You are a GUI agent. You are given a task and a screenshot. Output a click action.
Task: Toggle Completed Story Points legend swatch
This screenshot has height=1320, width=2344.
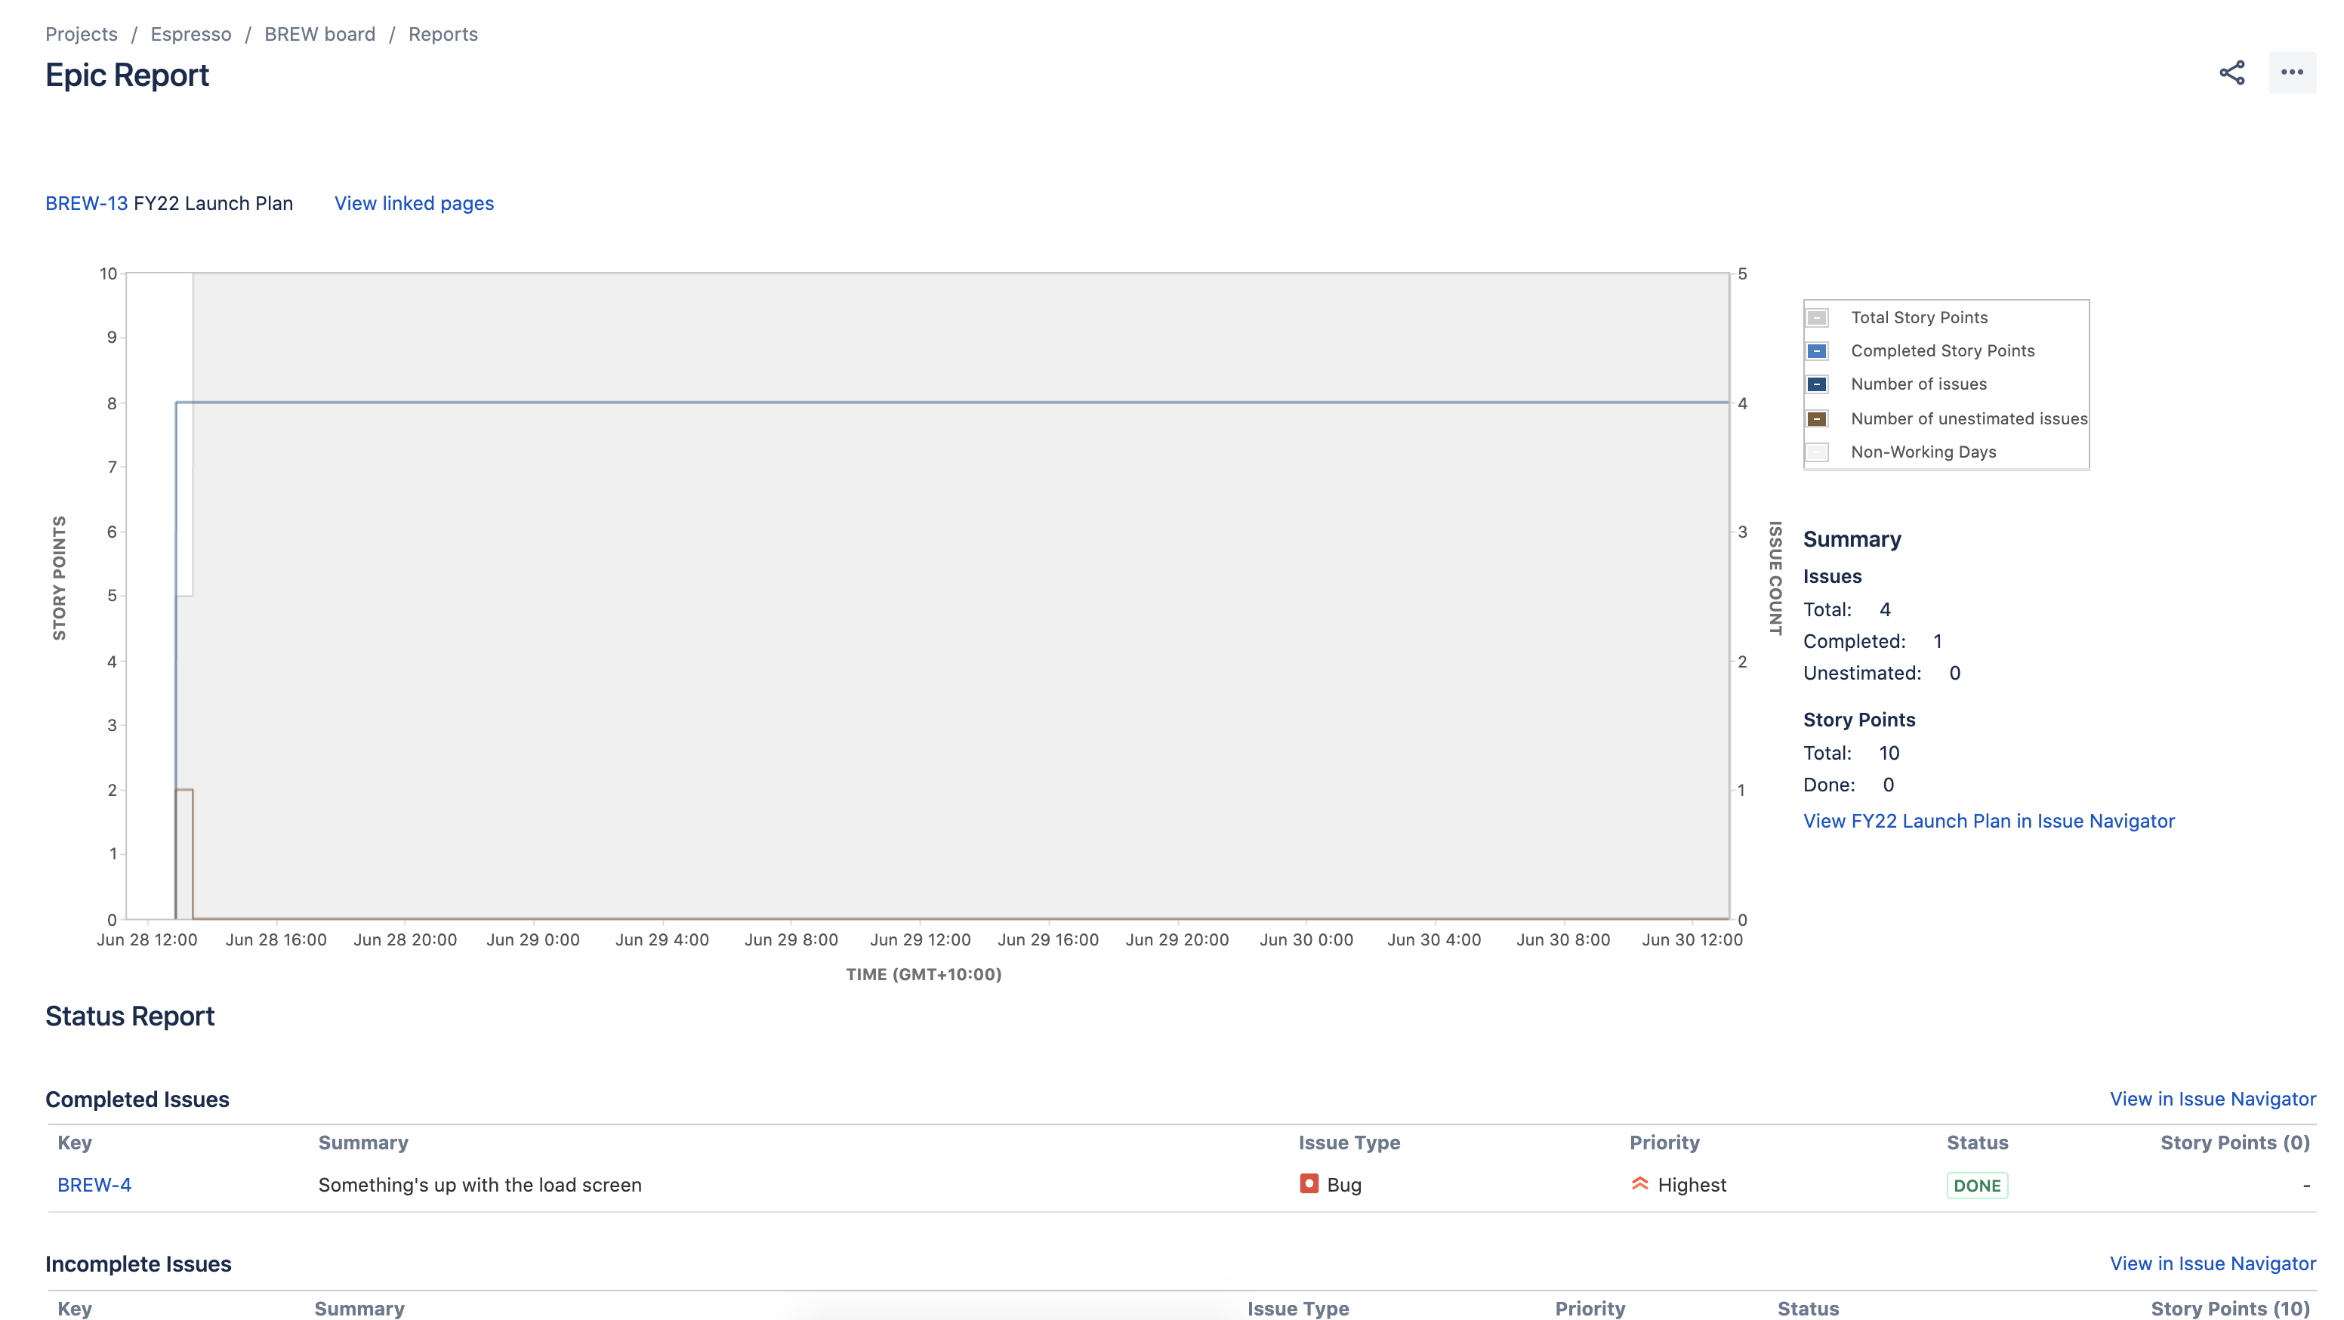pos(1816,351)
